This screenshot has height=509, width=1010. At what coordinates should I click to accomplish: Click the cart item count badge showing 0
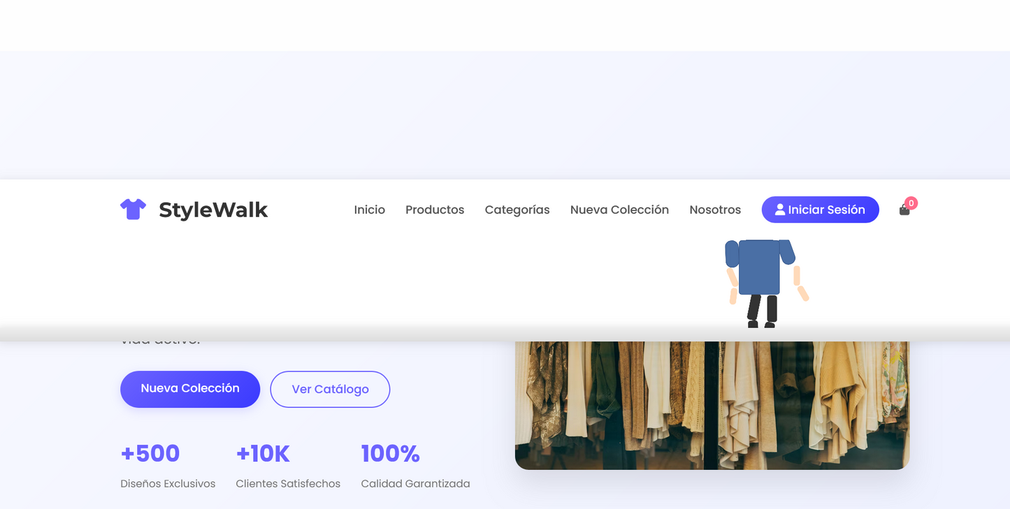pyautogui.click(x=911, y=203)
